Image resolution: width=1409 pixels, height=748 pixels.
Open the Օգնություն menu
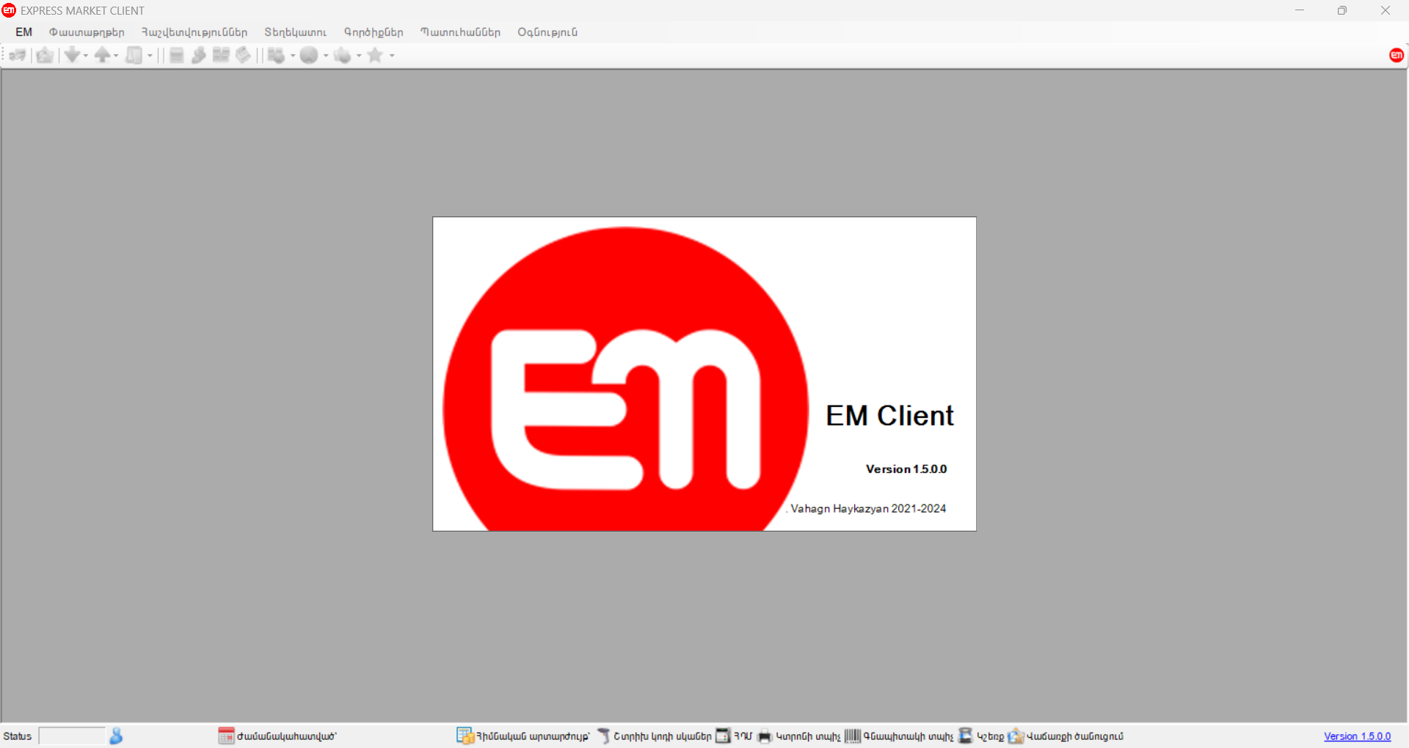click(x=547, y=32)
